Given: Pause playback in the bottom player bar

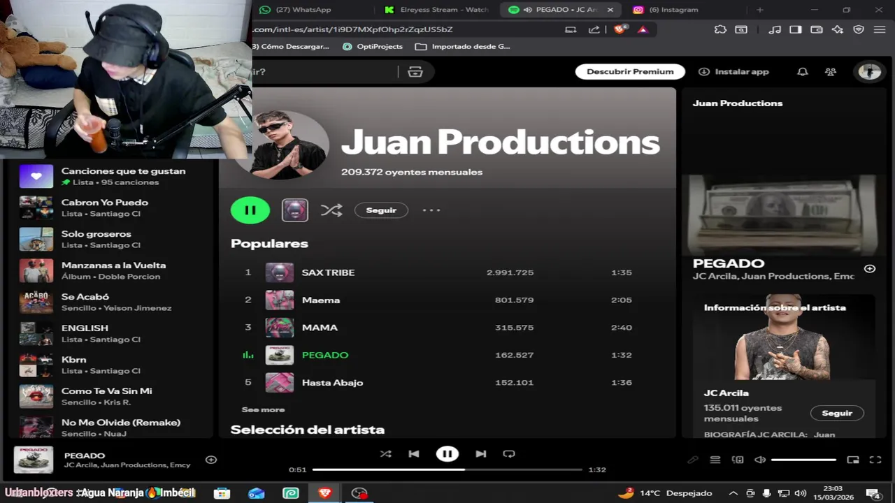Looking at the screenshot, I should click(447, 454).
